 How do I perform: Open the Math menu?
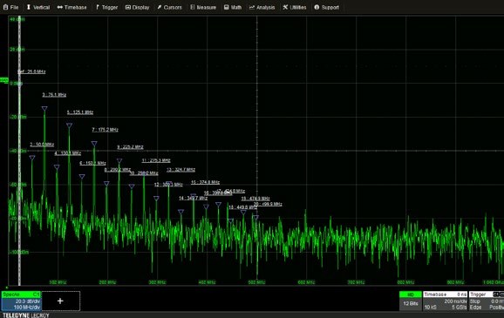233,7
